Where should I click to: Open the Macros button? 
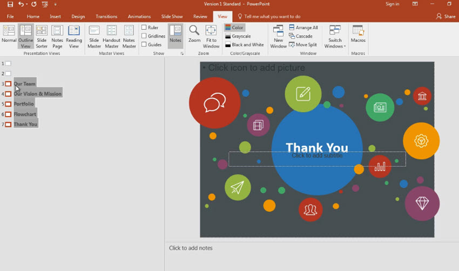358,34
